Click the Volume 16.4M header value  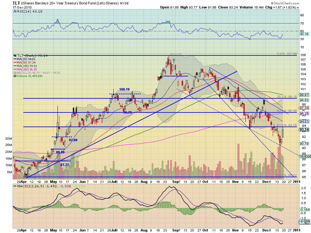pyautogui.click(x=252, y=7)
